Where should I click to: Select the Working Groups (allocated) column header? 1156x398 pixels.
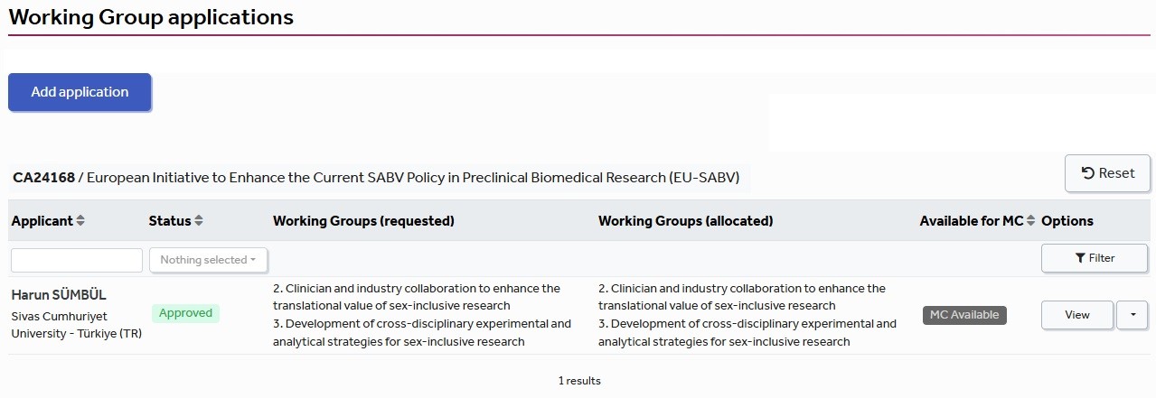click(x=685, y=221)
